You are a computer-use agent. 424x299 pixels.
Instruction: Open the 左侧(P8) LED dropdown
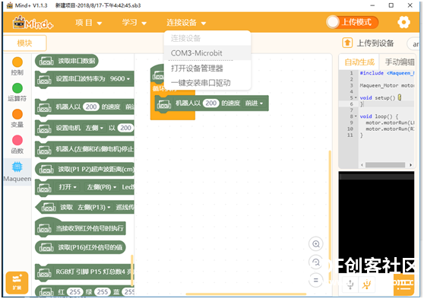[101, 187]
